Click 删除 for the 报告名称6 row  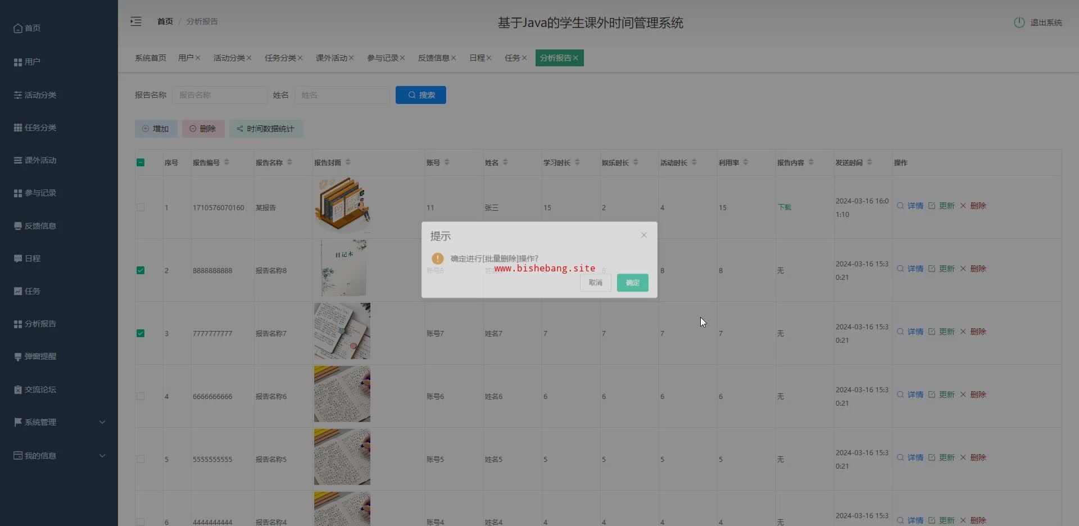pyautogui.click(x=973, y=394)
